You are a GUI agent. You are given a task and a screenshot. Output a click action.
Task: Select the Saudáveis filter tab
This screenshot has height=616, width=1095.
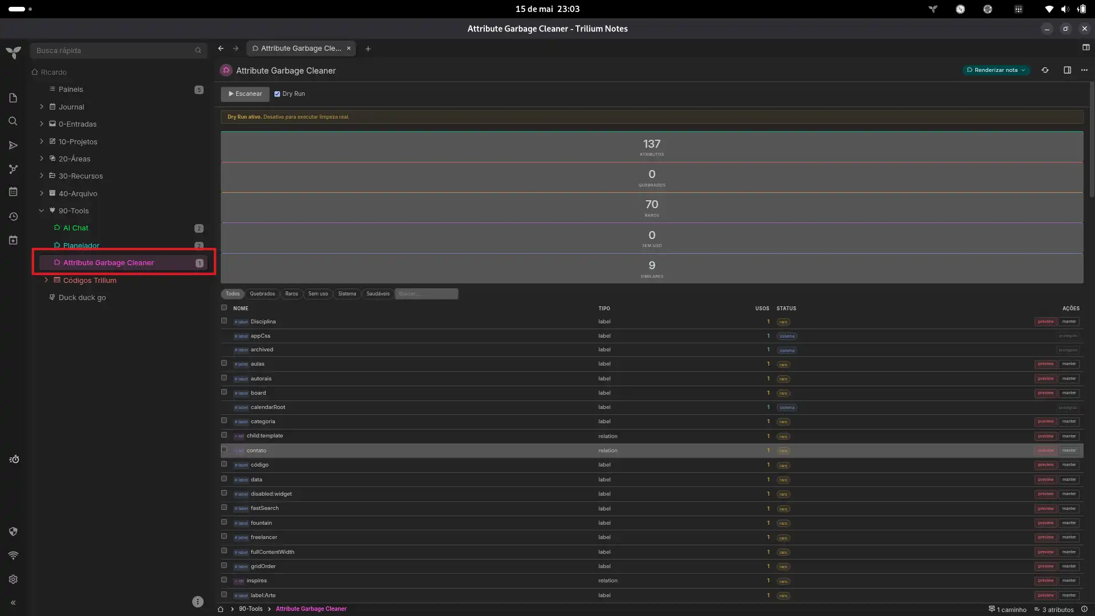tap(378, 294)
